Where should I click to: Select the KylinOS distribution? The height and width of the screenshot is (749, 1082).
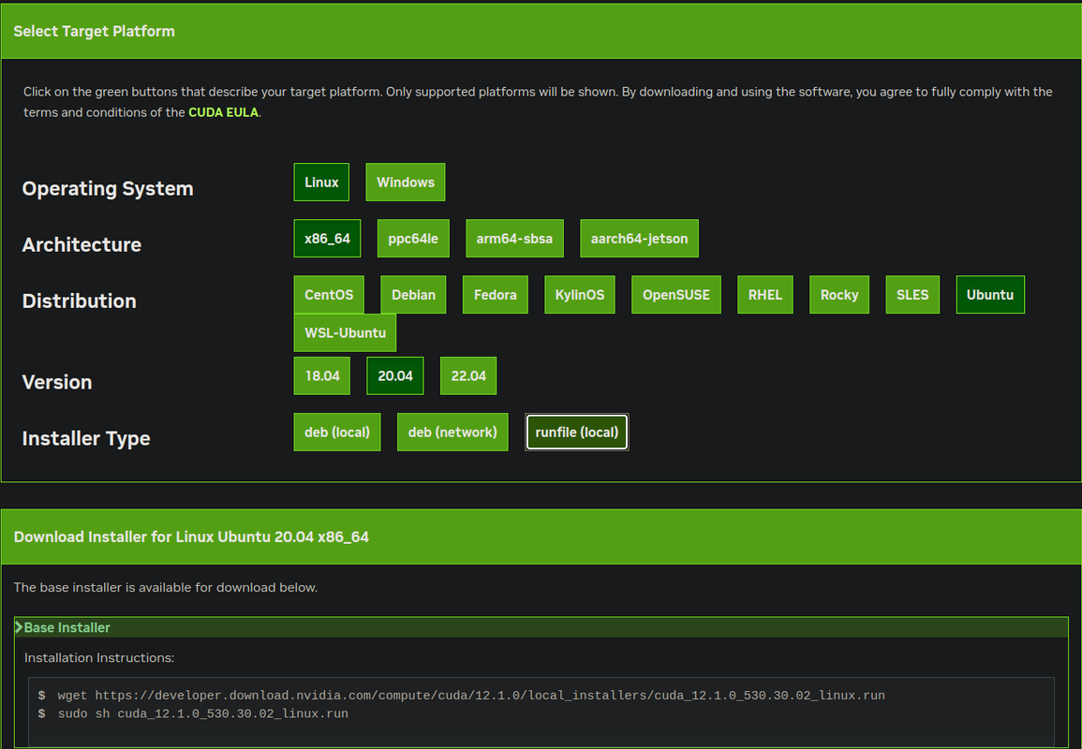(579, 294)
